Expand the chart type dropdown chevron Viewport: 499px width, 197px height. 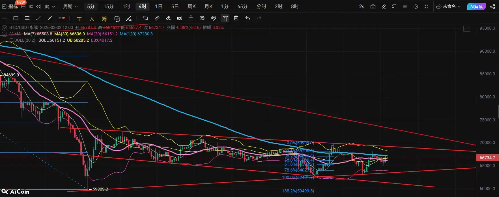53,7
